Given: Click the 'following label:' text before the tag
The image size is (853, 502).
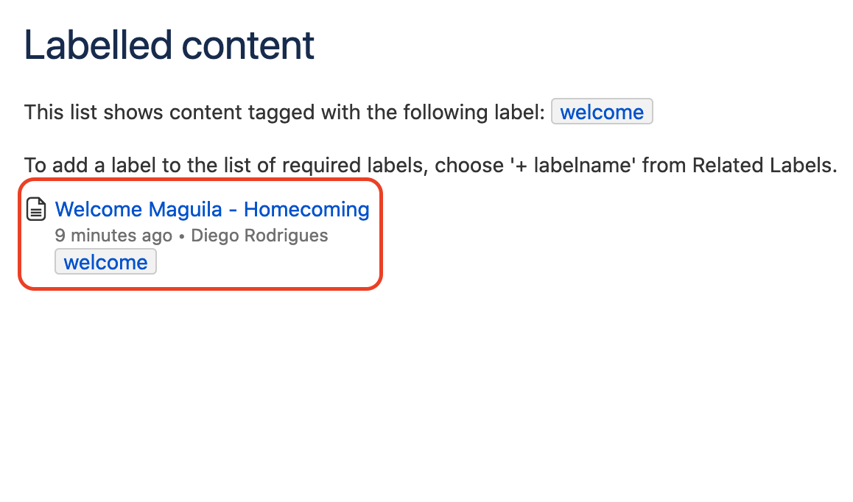Looking at the screenshot, I should pyautogui.click(x=474, y=113).
